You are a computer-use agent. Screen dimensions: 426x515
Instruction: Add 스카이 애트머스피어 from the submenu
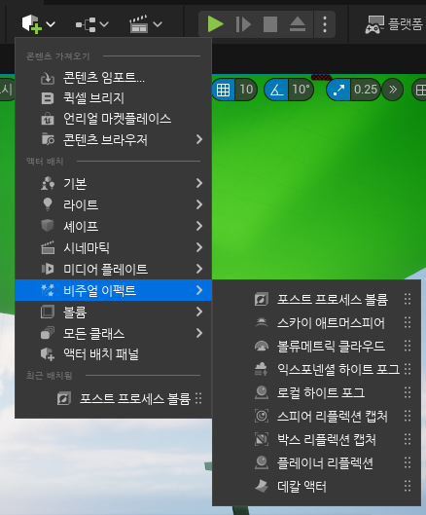[316, 322]
